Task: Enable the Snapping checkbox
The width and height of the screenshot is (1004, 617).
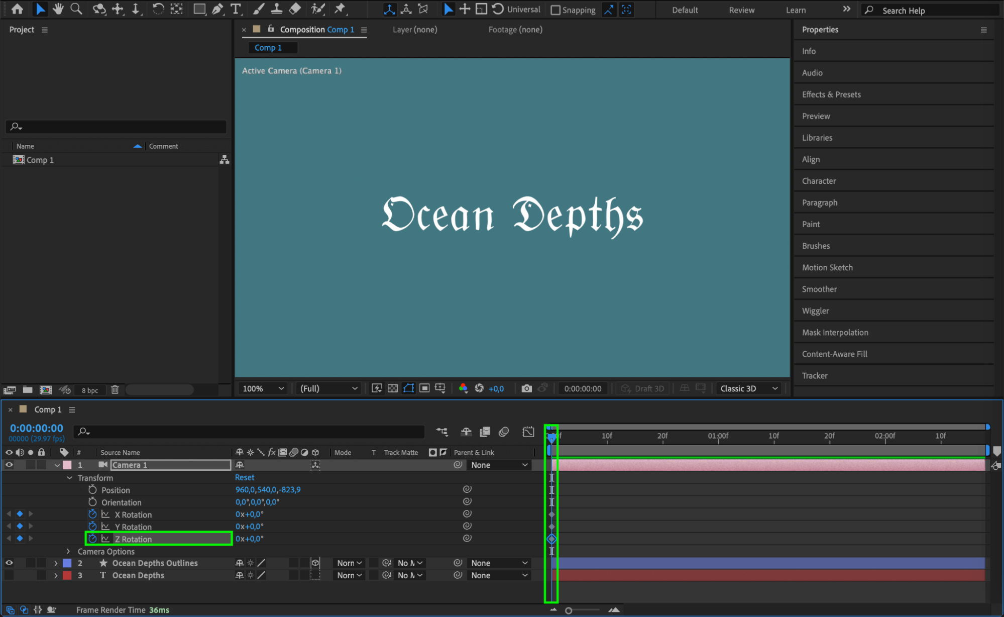Action: (x=555, y=10)
